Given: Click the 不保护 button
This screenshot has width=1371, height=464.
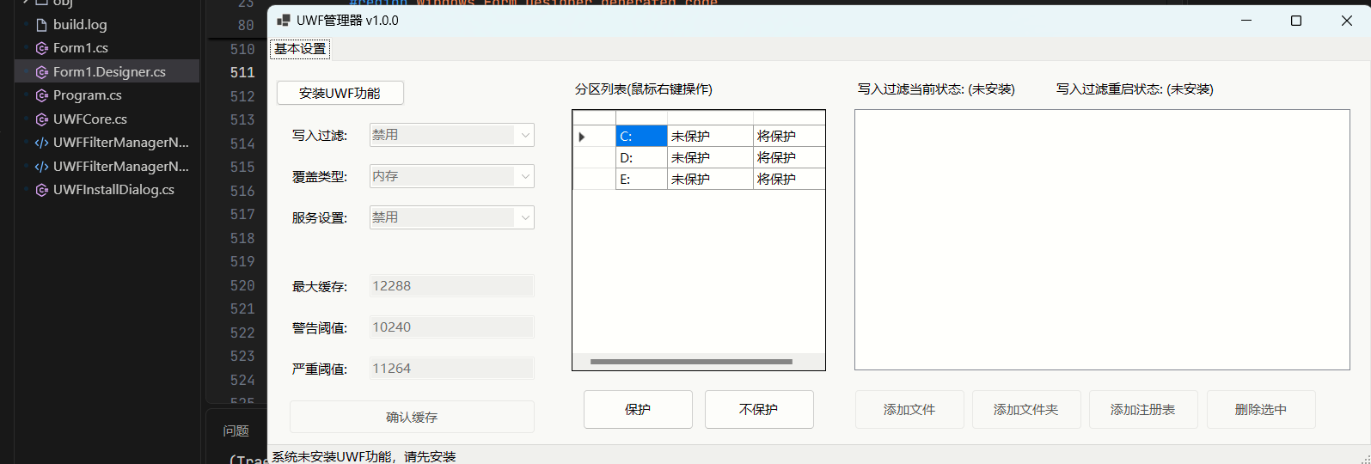Looking at the screenshot, I should [x=758, y=410].
